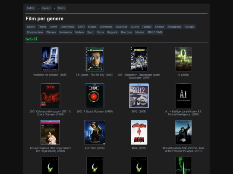233x174 pixels.
Task: Open the Commedia genre
Action: tap(106, 27)
